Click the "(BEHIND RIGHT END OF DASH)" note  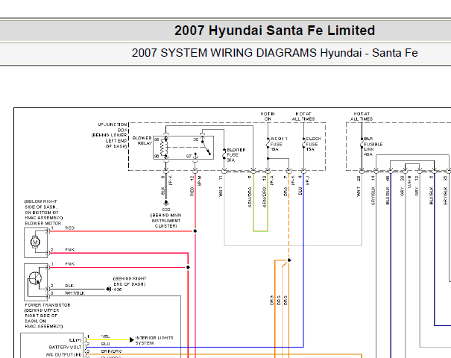click(130, 281)
